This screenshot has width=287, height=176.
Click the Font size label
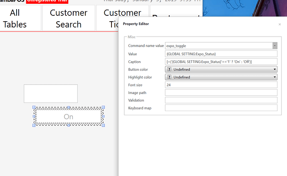pyautogui.click(x=135, y=85)
